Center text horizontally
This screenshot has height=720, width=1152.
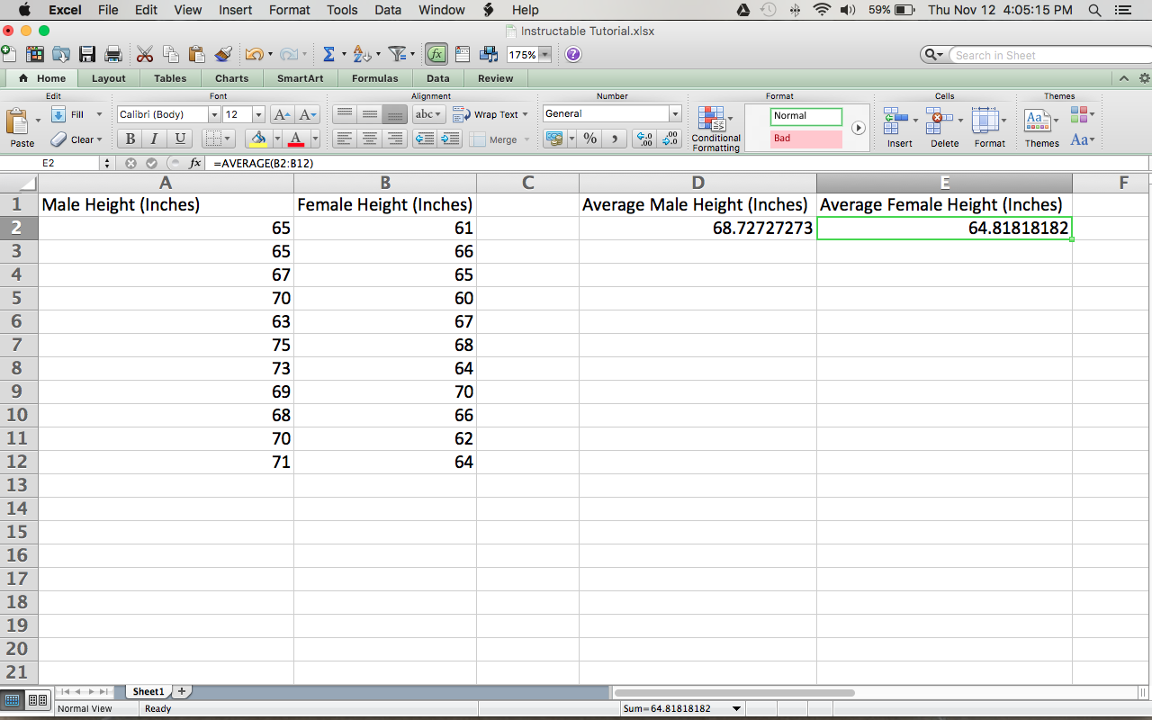tap(370, 139)
